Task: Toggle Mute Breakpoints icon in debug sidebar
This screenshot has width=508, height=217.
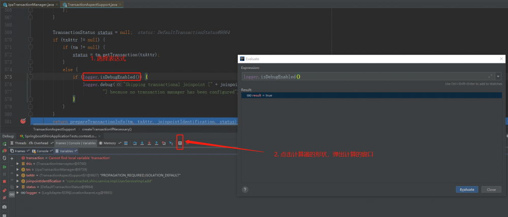Action: (x=5, y=197)
